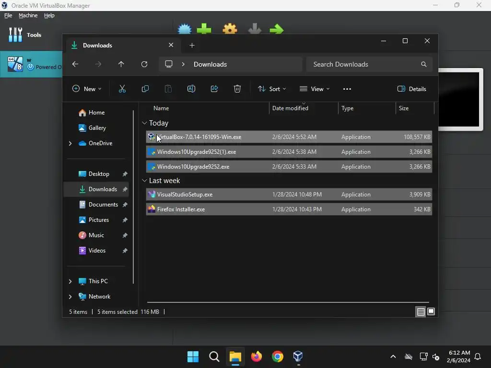Select the Downloads tab in Explorer
The image size is (491, 368).
[x=122, y=46]
